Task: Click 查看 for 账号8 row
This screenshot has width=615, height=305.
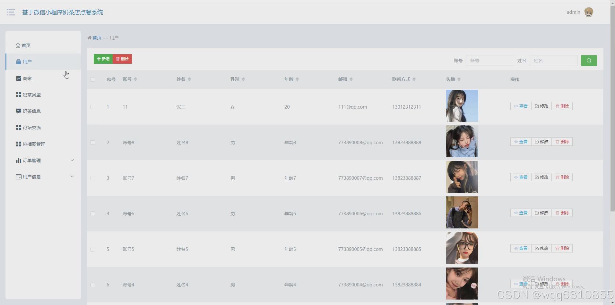Action: coord(521,142)
